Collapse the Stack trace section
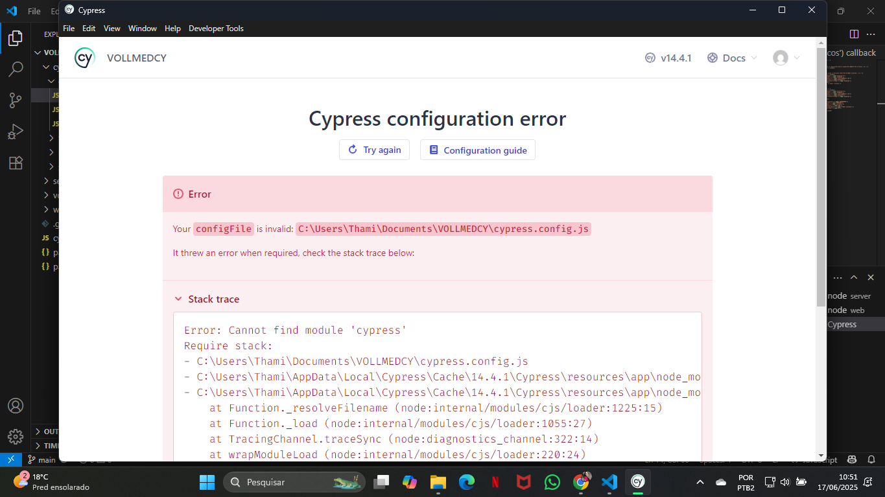Screen dimensions: 885x497 pos(207,299)
